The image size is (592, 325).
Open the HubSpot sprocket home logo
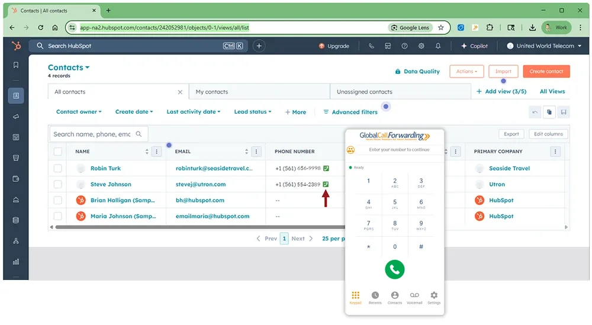[16, 46]
